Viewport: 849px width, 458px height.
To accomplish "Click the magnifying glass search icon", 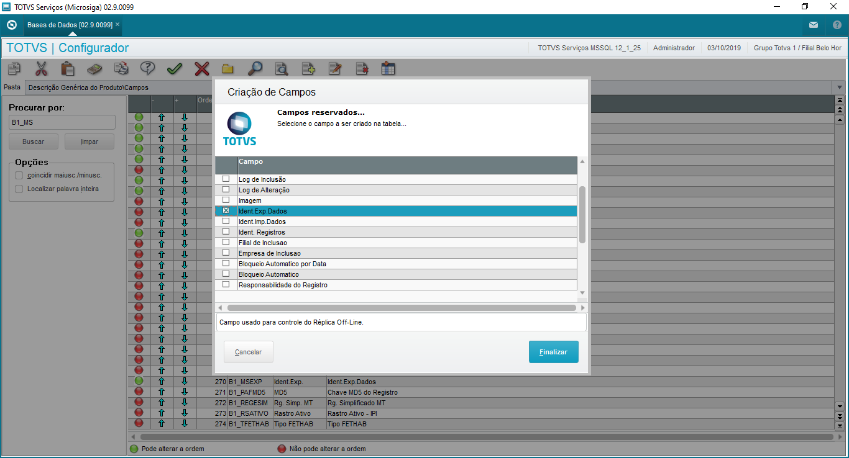I will (x=255, y=68).
